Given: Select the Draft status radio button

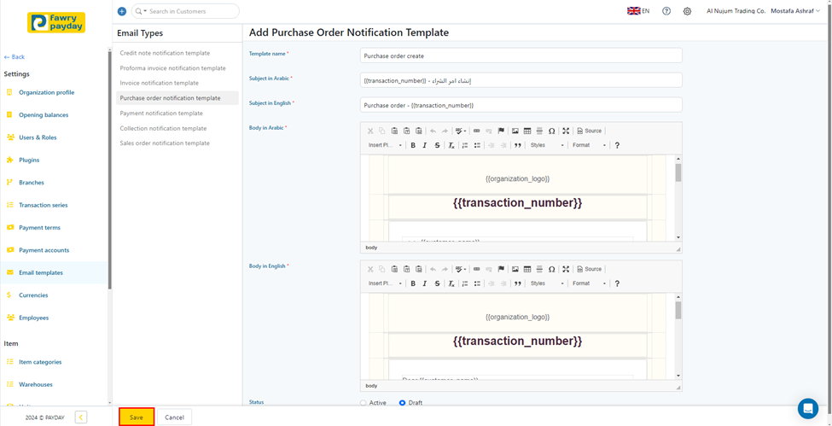Looking at the screenshot, I should click(403, 403).
